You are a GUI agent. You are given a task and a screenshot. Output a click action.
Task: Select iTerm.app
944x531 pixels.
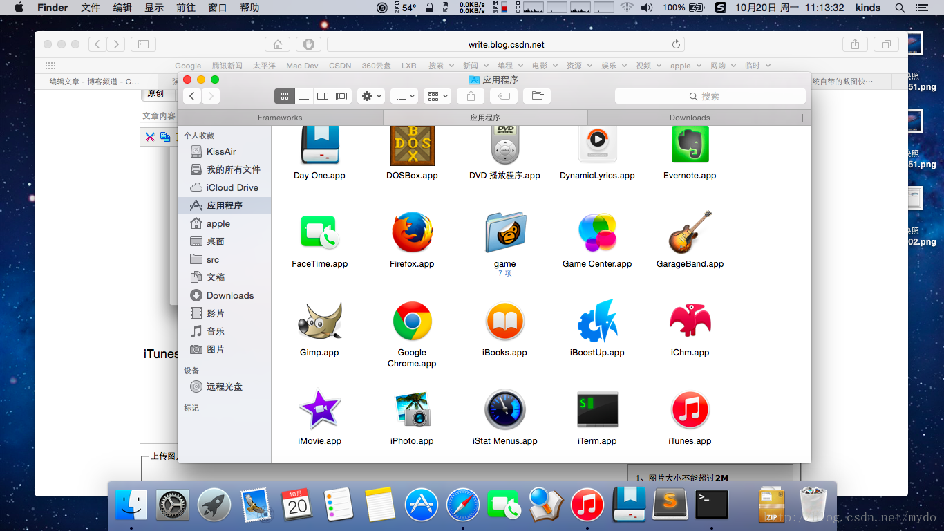[597, 409]
